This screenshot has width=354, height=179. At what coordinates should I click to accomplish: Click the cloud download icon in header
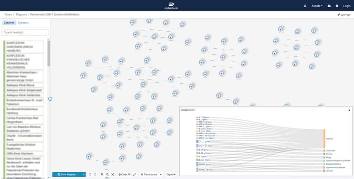coord(329,6)
